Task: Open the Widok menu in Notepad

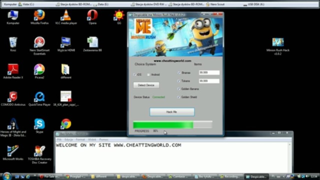Action: [x=92, y=139]
